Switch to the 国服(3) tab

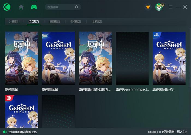(55, 22)
